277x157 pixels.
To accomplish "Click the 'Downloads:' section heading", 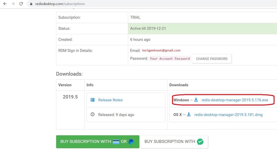I will point(69,74).
